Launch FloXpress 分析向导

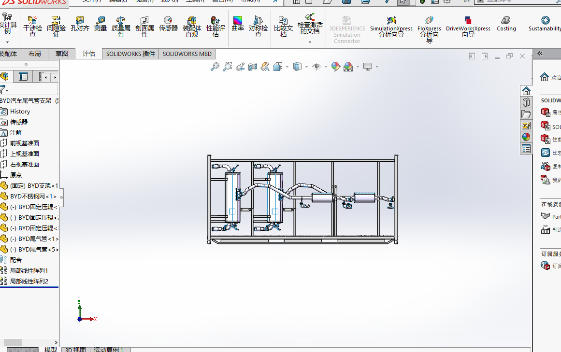(x=429, y=29)
